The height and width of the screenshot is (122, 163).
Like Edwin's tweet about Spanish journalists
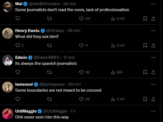coord(81,72)
